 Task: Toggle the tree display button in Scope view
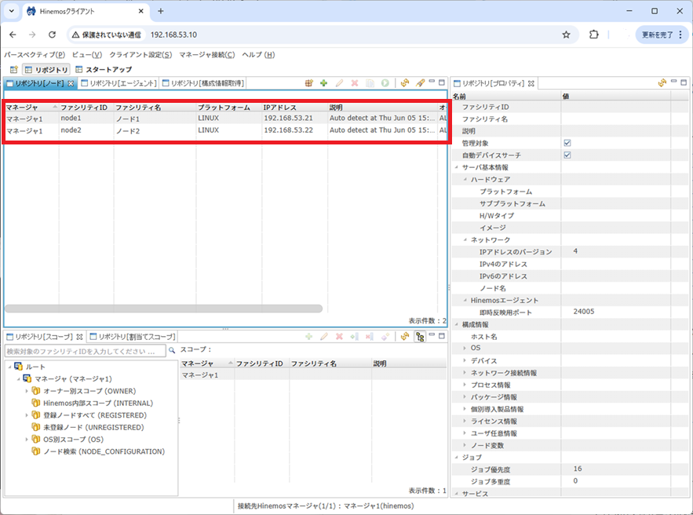click(x=420, y=337)
